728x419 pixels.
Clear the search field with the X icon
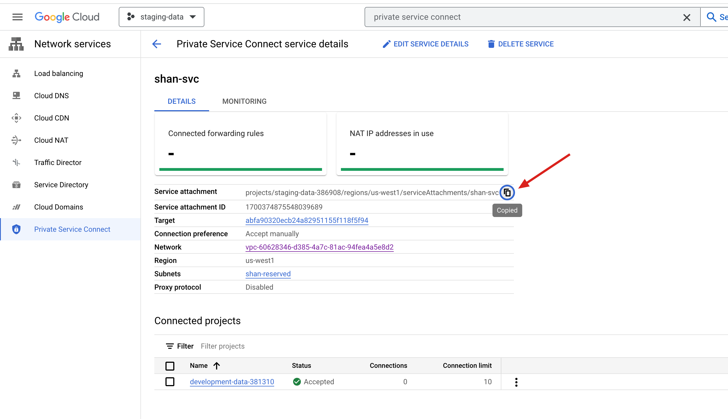click(x=687, y=18)
